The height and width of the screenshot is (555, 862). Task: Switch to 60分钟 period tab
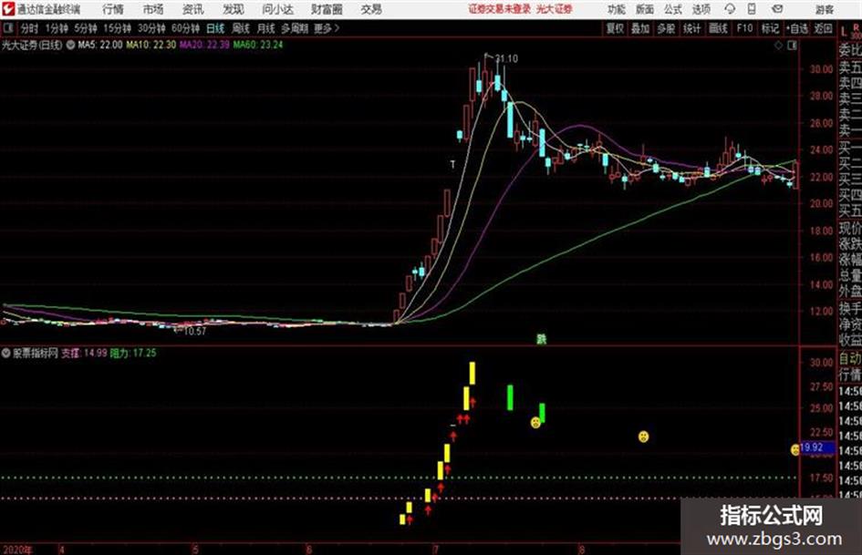186,28
